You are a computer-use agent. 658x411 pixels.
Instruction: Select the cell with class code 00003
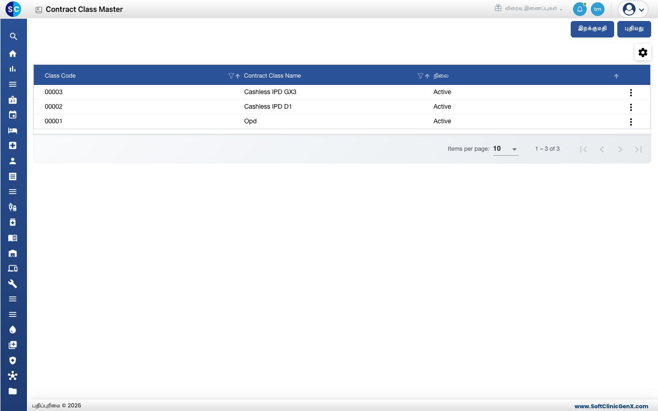click(139, 92)
